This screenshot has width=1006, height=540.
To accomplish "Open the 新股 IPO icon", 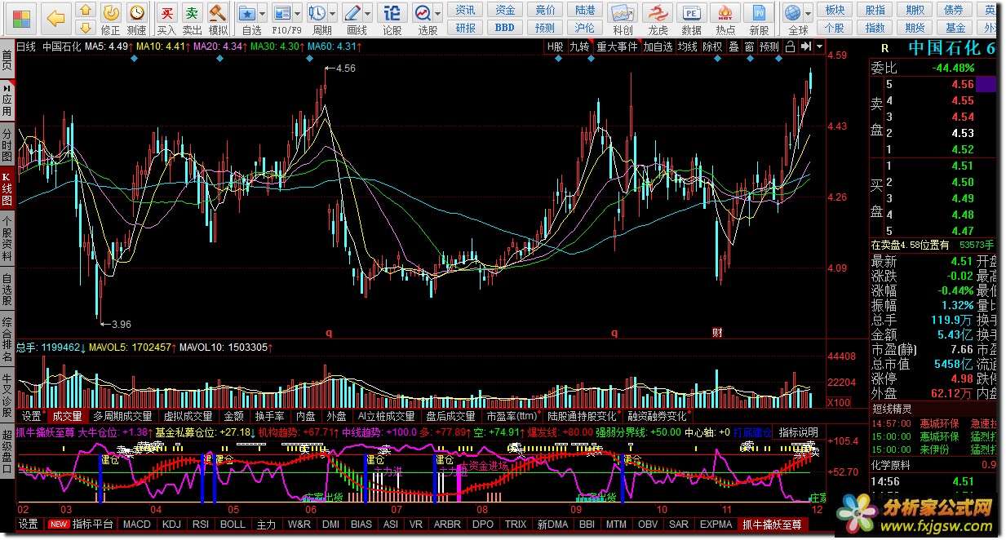I will 759,13.
